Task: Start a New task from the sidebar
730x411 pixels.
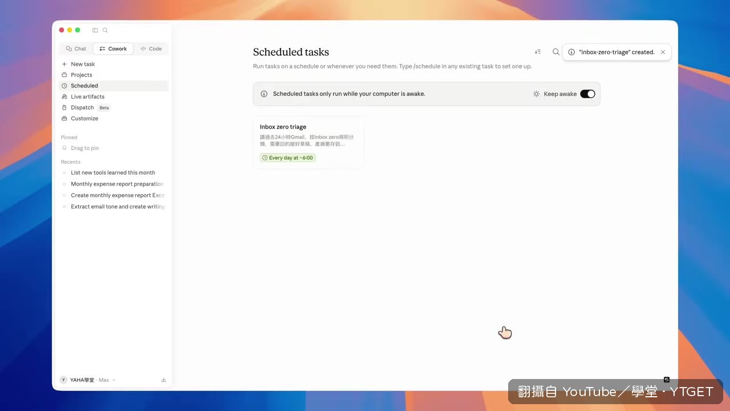Action: click(113, 64)
